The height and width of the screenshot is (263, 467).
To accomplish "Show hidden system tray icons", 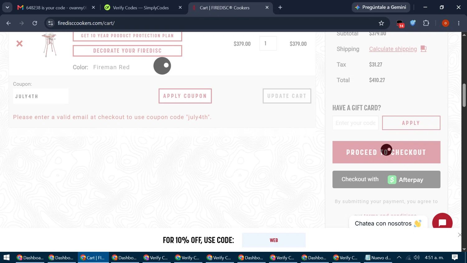I will [x=399, y=257].
